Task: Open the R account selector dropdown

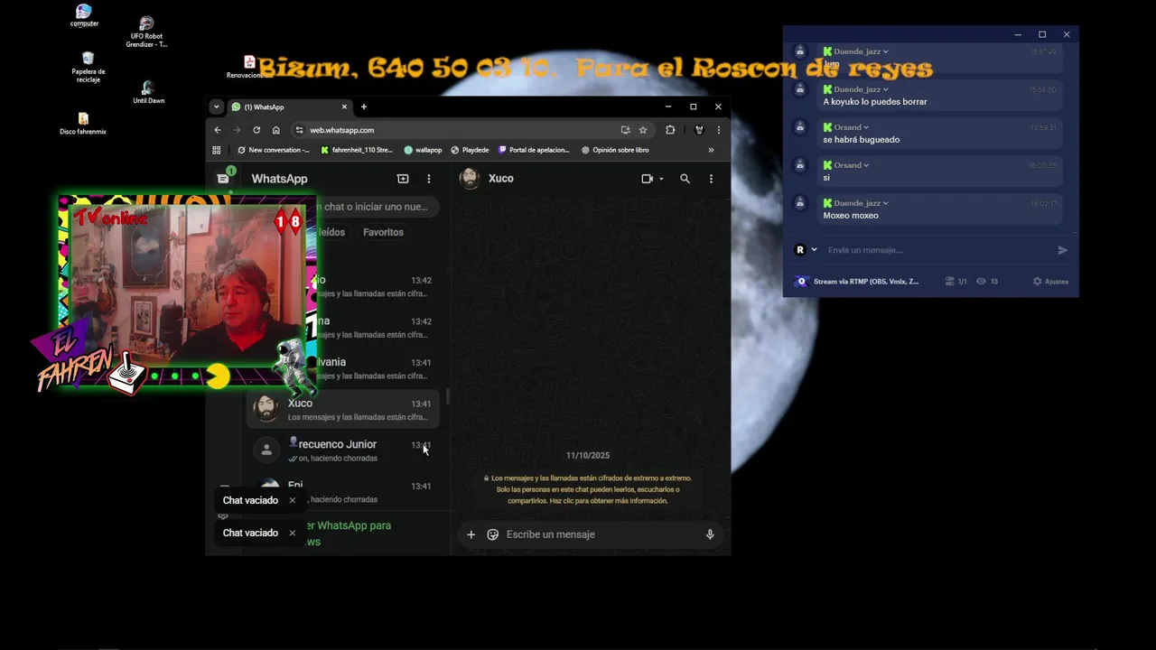Action: point(806,250)
